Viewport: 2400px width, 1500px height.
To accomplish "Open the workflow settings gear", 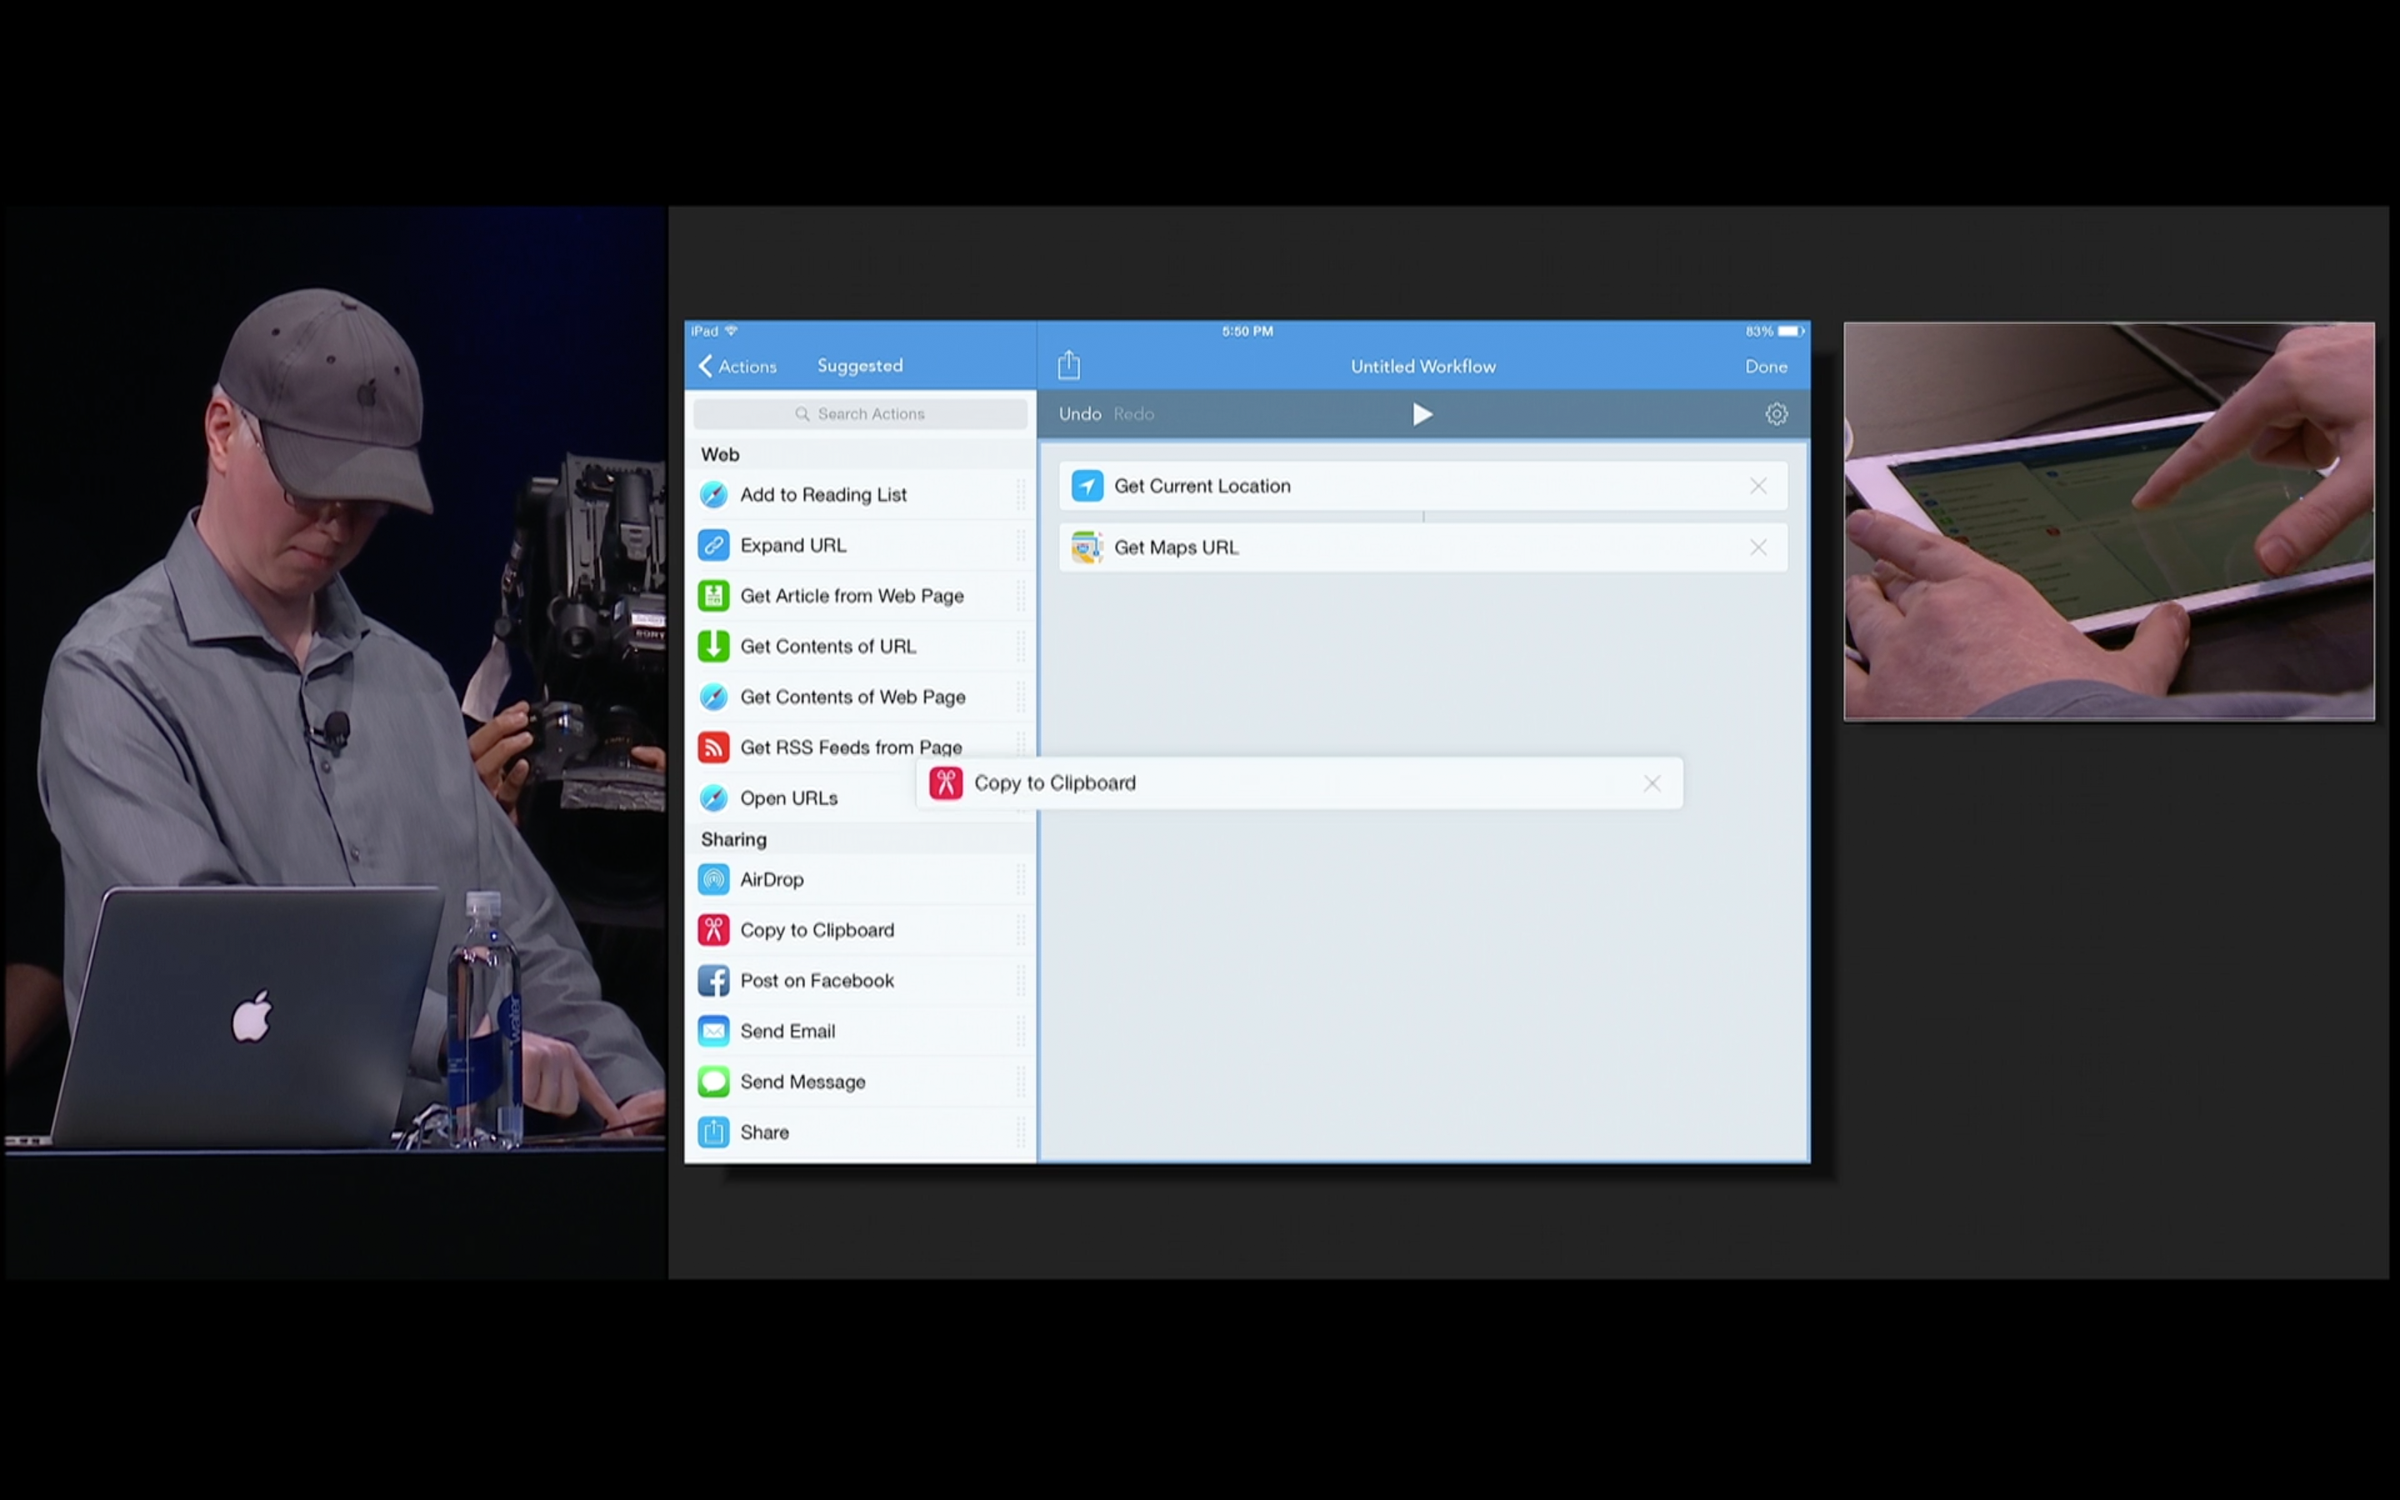I will pos(1775,413).
